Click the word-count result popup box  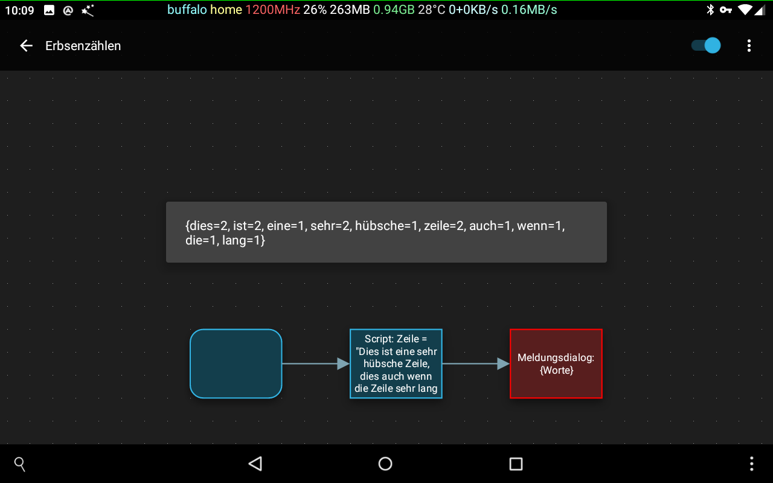point(386,232)
